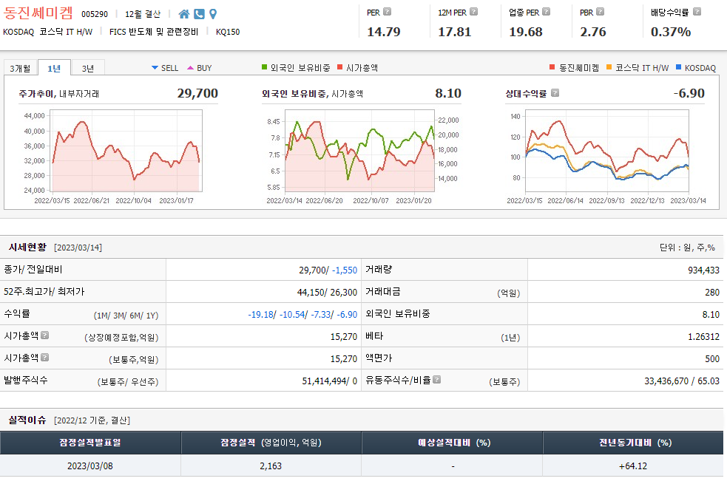Click the pink BUY triangle marker
Image resolution: width=727 pixels, height=484 pixels.
pos(191,68)
